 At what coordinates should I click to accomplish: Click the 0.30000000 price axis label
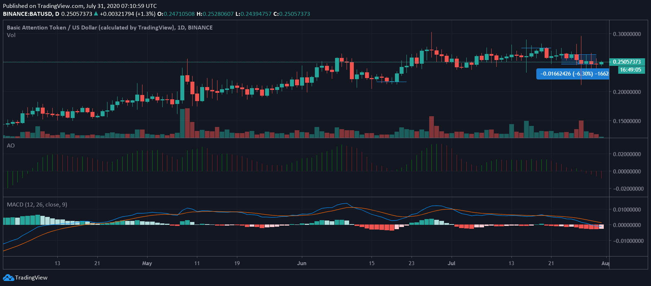[627, 34]
